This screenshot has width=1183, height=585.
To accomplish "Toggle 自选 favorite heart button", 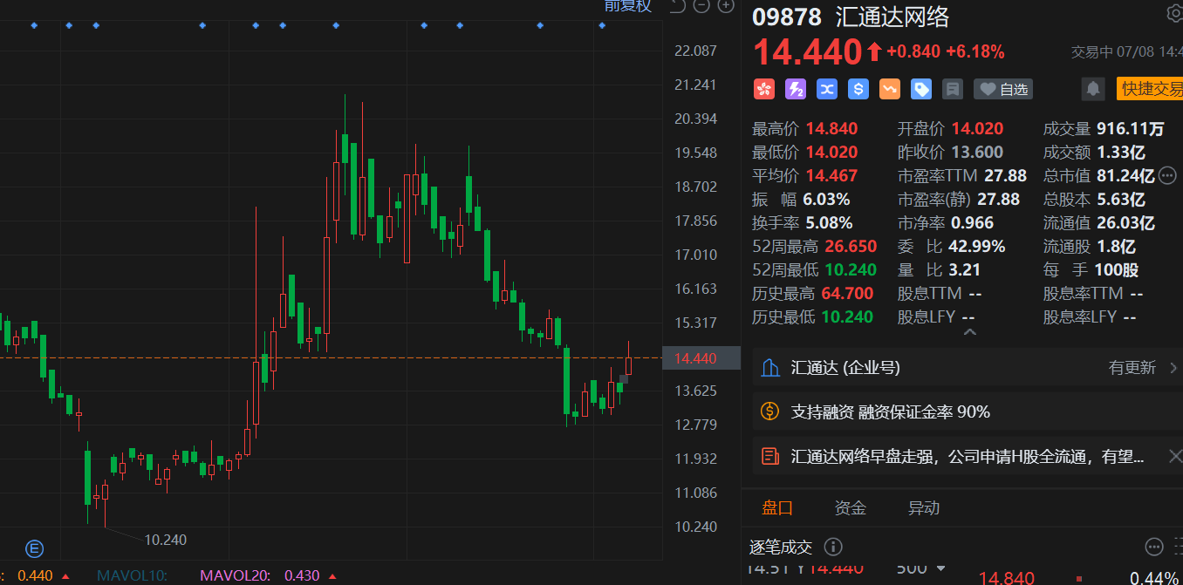I will pos(1003,88).
